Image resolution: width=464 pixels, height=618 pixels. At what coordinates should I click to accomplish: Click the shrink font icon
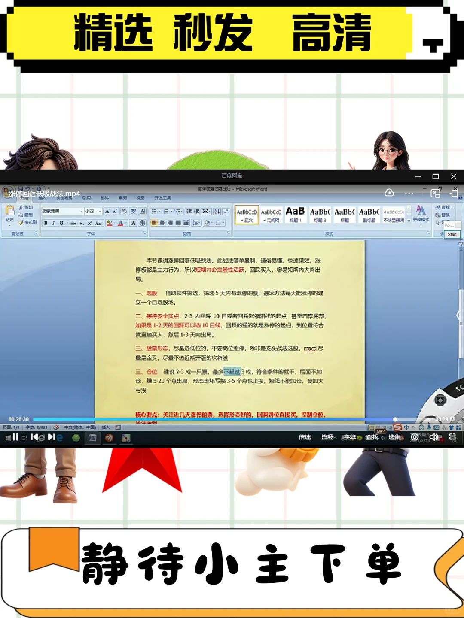pyautogui.click(x=115, y=211)
